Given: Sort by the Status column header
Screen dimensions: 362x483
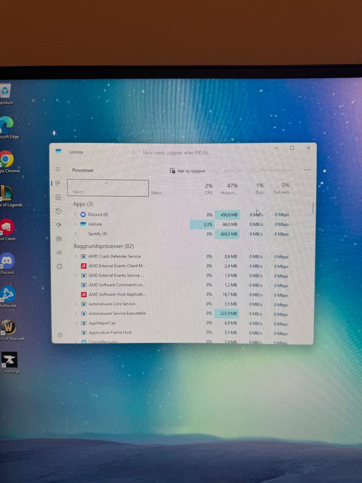Looking at the screenshot, I should pos(156,193).
